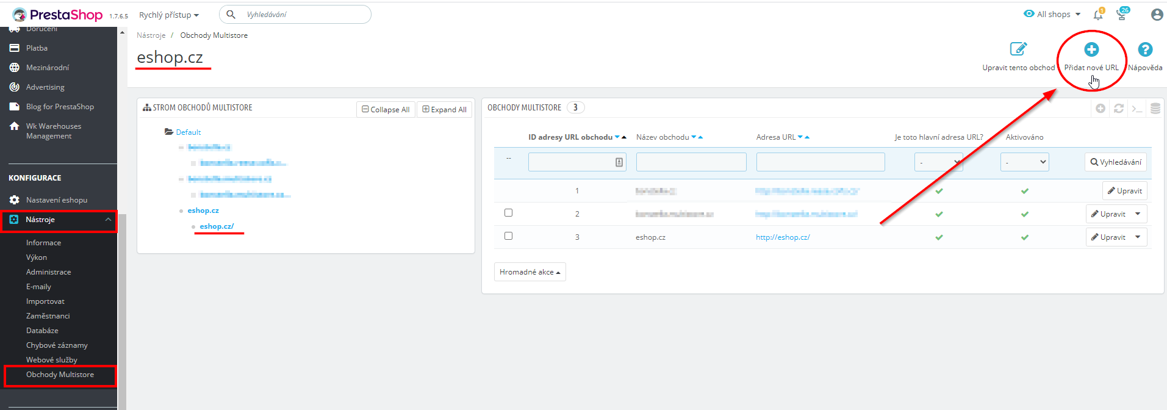Open Databáze submenu item

[42, 331]
